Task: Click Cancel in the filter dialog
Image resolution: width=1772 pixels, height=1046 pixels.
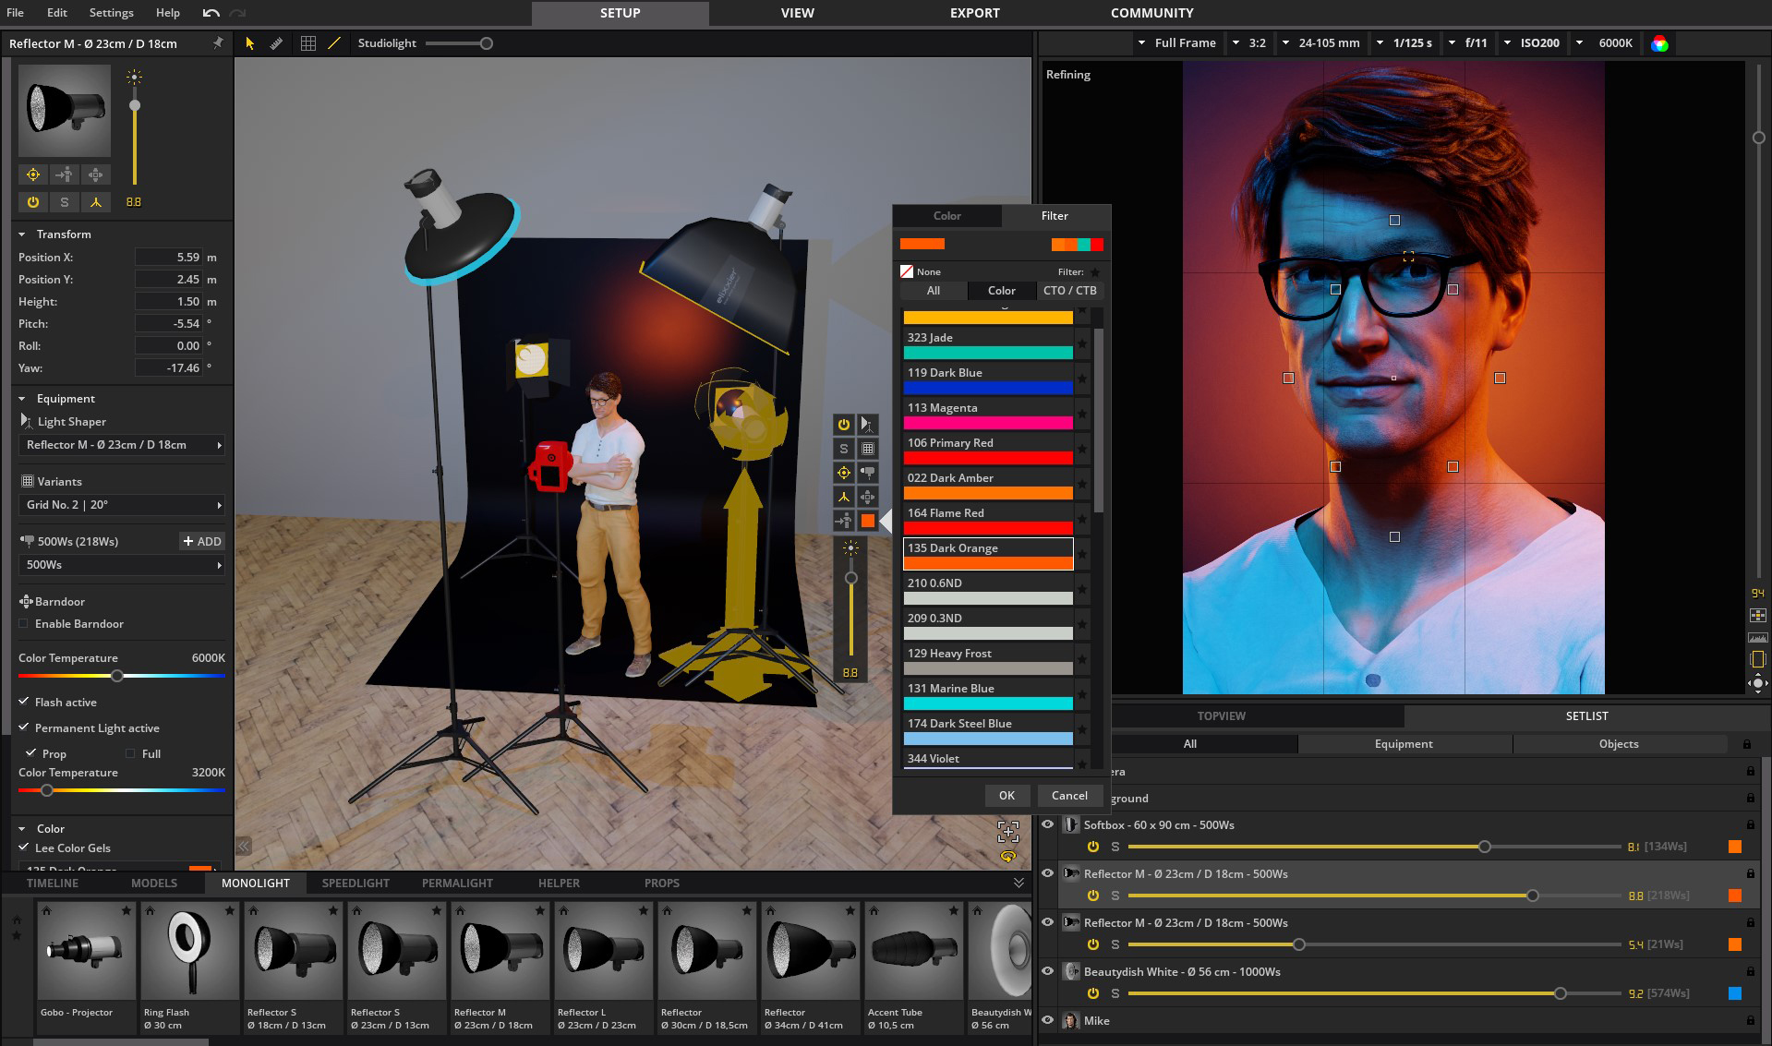Action: pos(1069,796)
